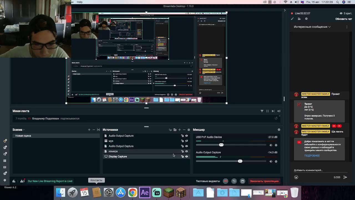Open Google Chrome from the Dock
355x200 pixels.
(133, 192)
